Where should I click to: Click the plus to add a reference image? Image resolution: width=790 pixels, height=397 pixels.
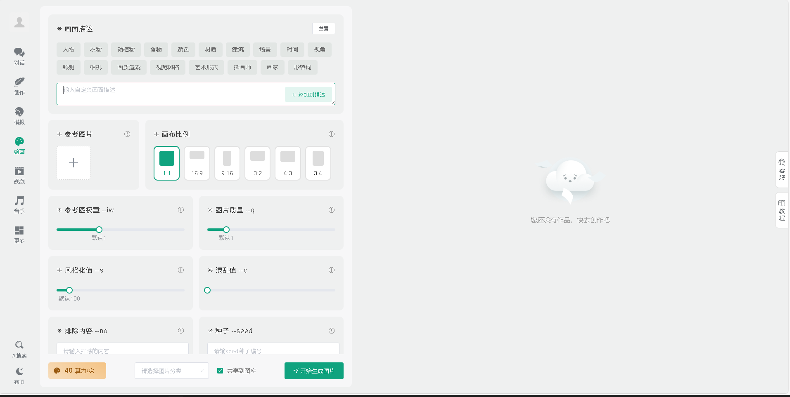pos(73,163)
